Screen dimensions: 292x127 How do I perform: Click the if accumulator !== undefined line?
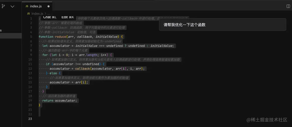[x=75, y=64]
